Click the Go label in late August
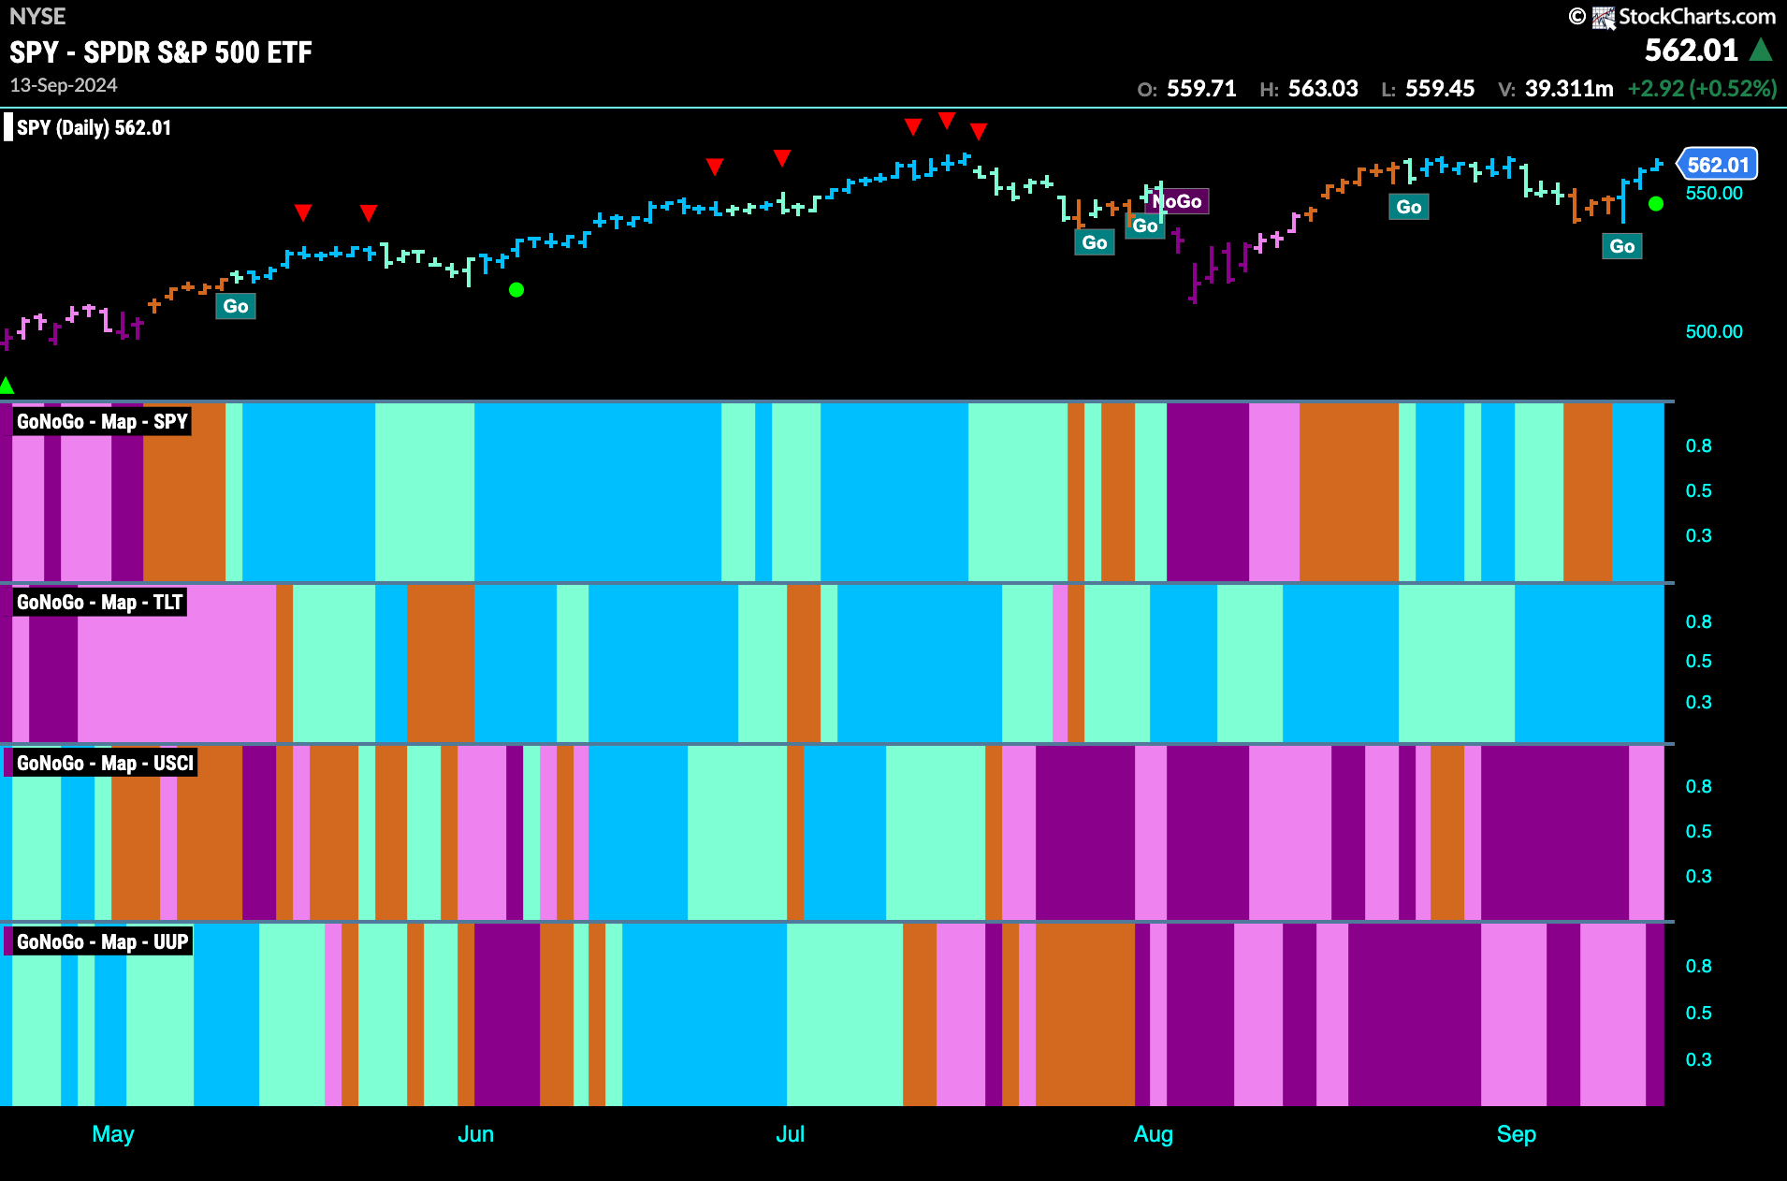 point(1409,207)
